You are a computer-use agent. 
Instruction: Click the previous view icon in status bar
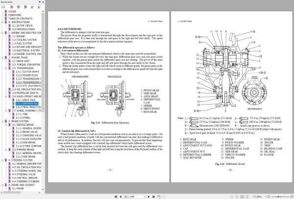[159, 197]
